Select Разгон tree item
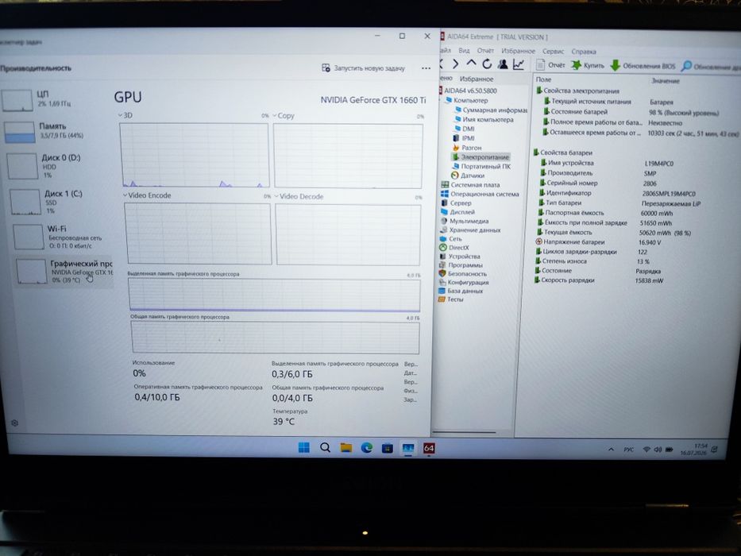This screenshot has width=741, height=556. pos(467,148)
